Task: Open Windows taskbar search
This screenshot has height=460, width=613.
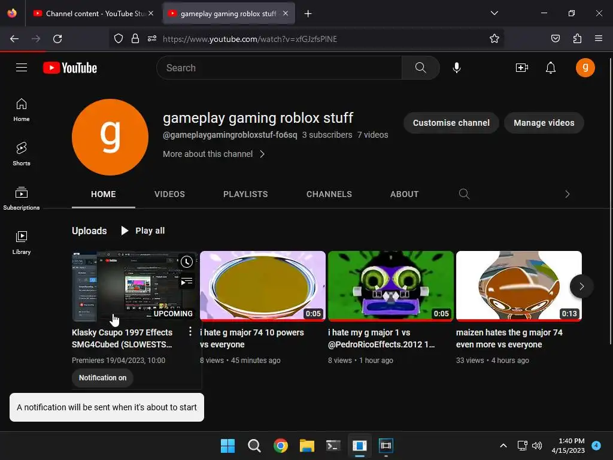Action: coord(254,446)
